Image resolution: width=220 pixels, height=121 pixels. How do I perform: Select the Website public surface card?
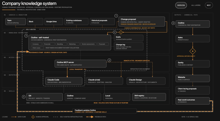193,78
